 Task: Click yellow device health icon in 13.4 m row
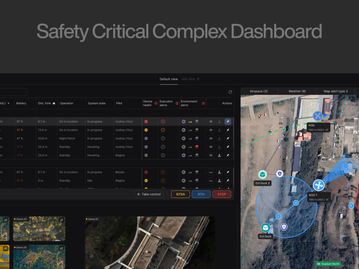pyautogui.click(x=146, y=130)
